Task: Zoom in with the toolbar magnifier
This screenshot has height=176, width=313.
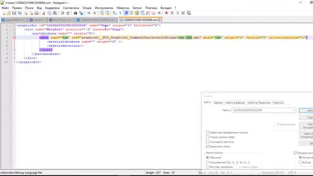Action: point(89,13)
